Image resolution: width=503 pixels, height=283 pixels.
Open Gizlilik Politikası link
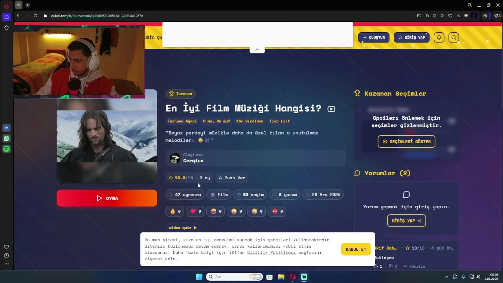[271, 252]
